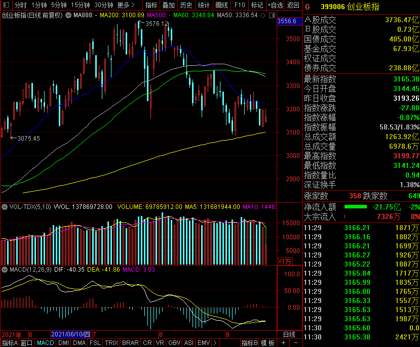
Task: Switch indicator to BRAR
Action: point(130,343)
